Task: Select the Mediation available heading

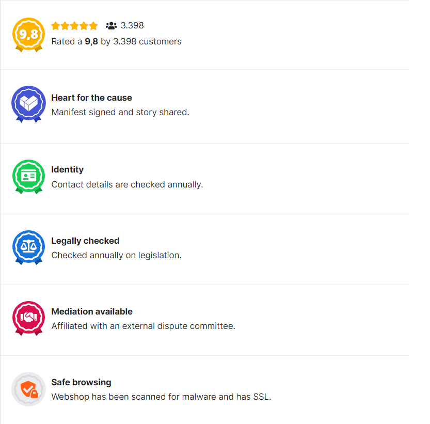Action: 92,311
